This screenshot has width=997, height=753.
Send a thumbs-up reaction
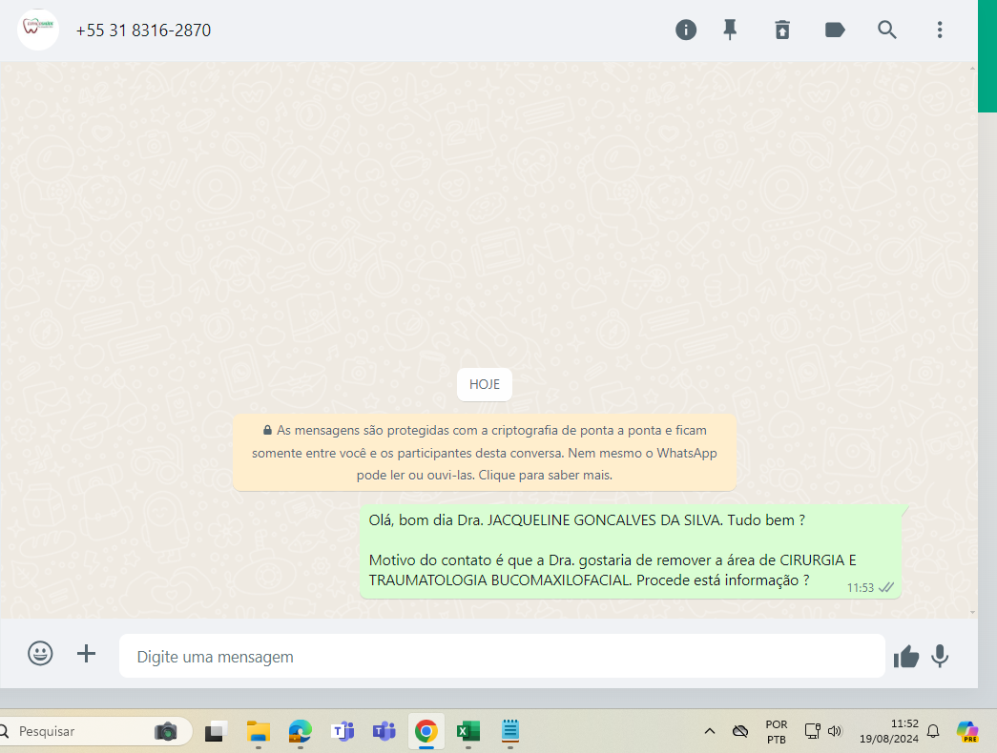pyautogui.click(x=906, y=657)
